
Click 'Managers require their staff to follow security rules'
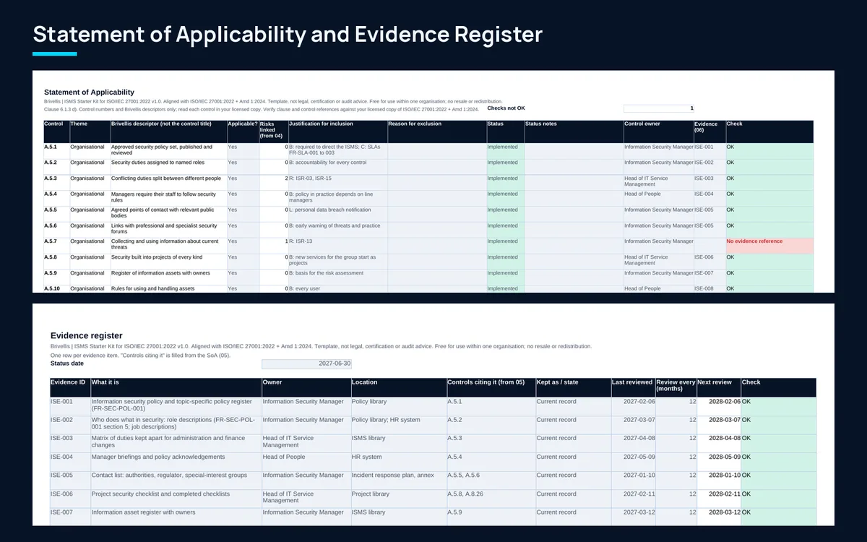[168, 197]
